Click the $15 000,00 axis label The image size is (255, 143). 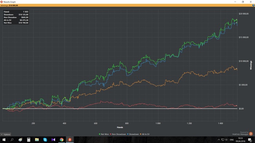tap(244, 37)
